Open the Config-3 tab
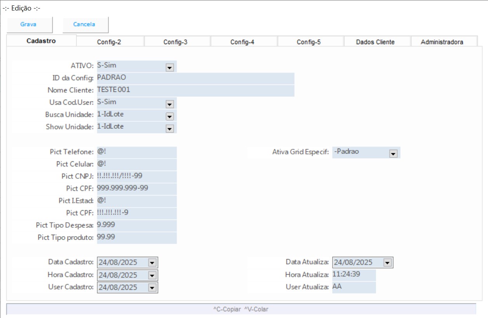 (x=175, y=42)
